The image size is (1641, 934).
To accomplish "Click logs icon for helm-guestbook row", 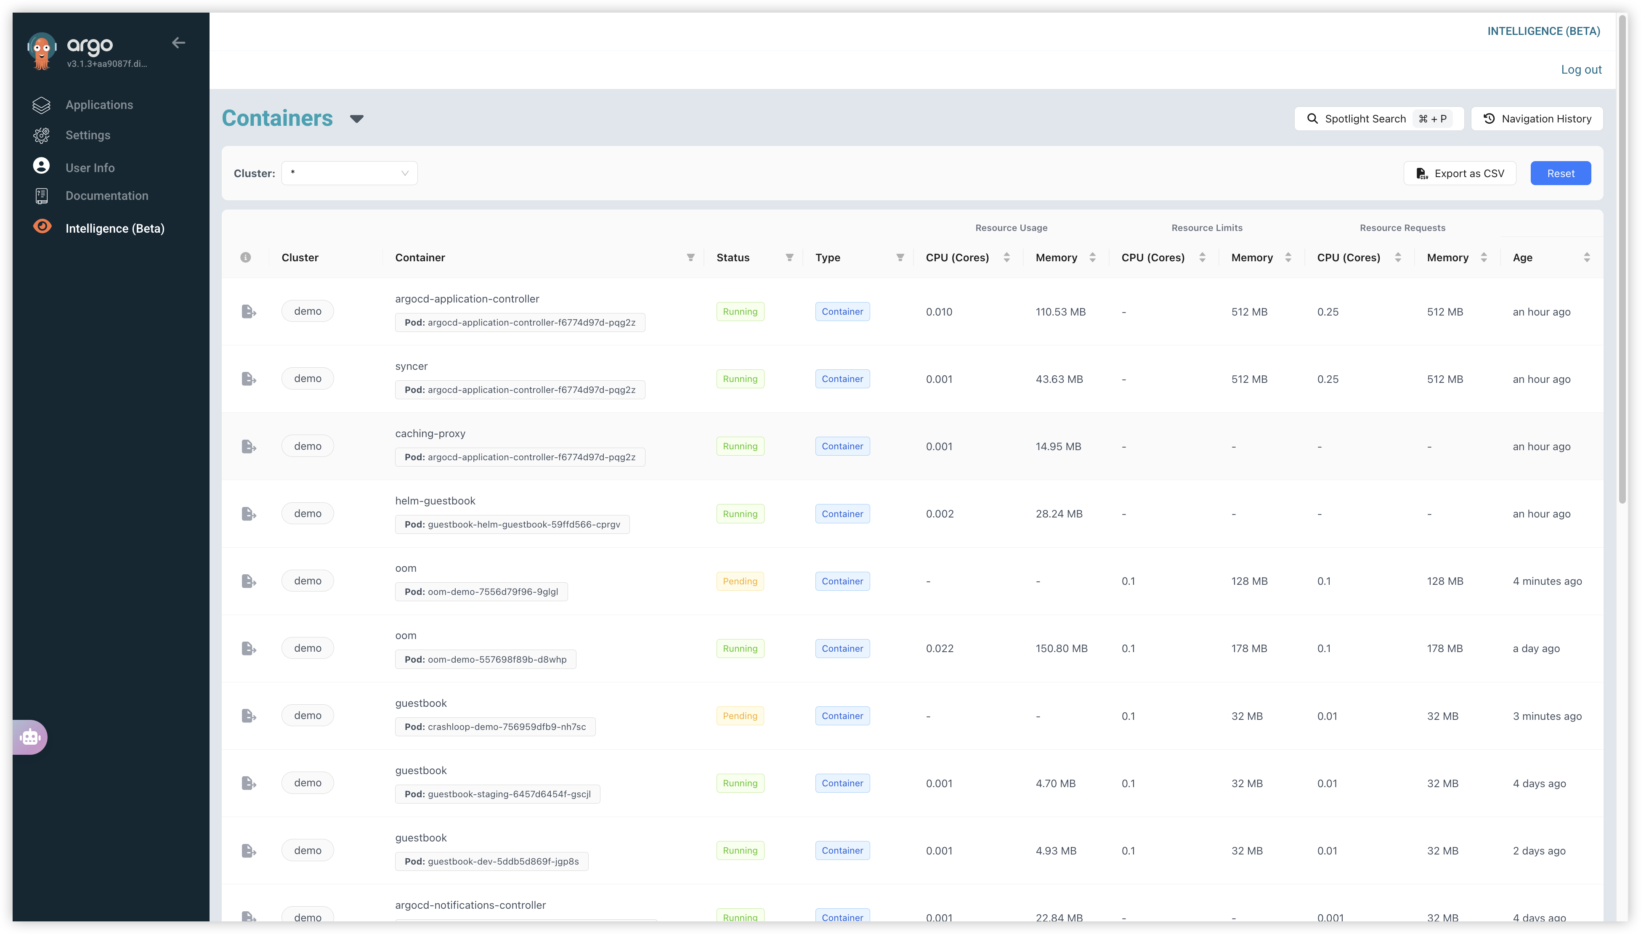I will click(x=248, y=514).
